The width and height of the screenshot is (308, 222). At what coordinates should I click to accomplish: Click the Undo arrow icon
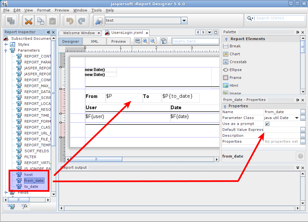tap(70, 21)
